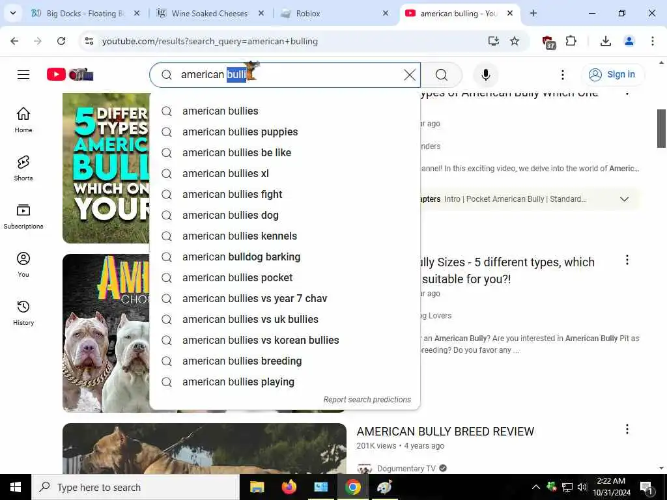Screen dimensions: 667x500
Task: Go back with the browser back arrow
Action: tap(14, 41)
